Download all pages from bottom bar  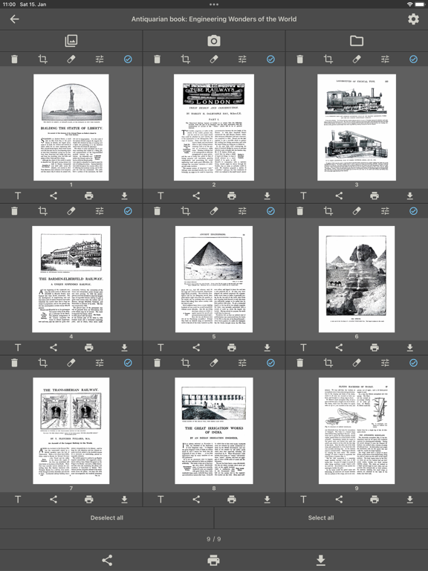[x=321, y=560]
